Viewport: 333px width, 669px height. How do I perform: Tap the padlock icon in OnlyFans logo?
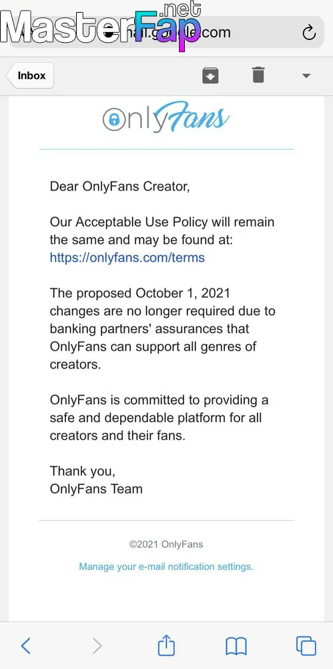click(x=113, y=120)
